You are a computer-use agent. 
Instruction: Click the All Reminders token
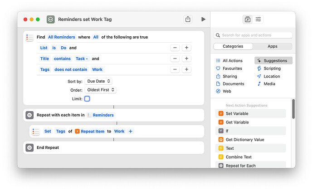[x=62, y=37]
